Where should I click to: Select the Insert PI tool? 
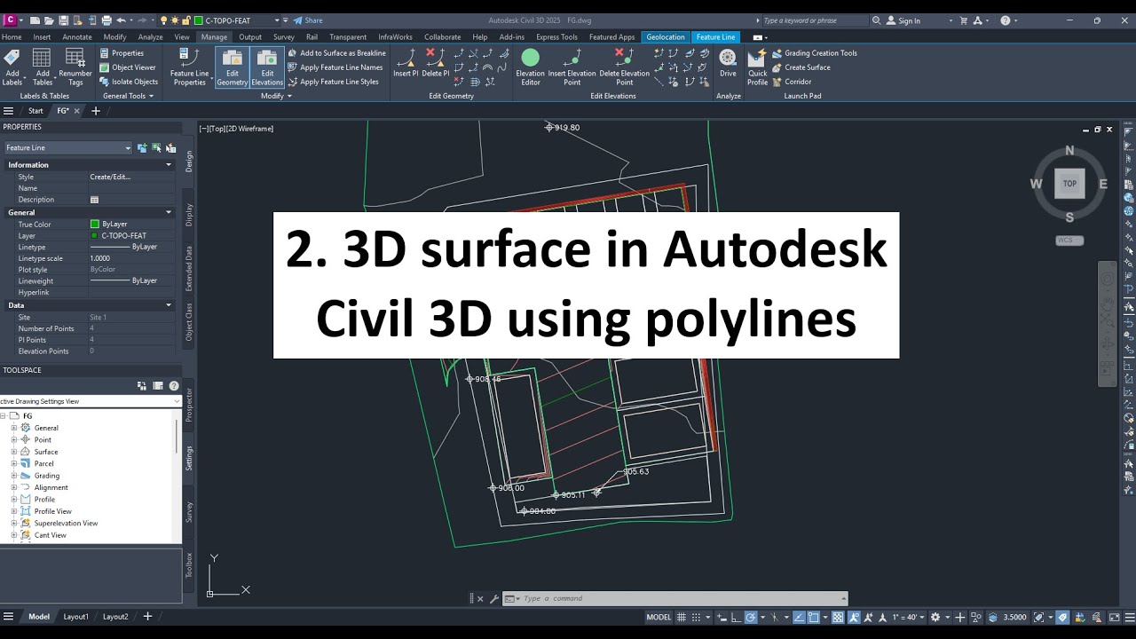tap(406, 62)
